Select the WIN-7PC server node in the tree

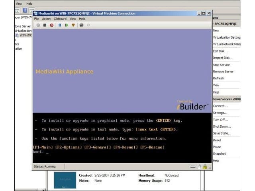tap(25, 35)
